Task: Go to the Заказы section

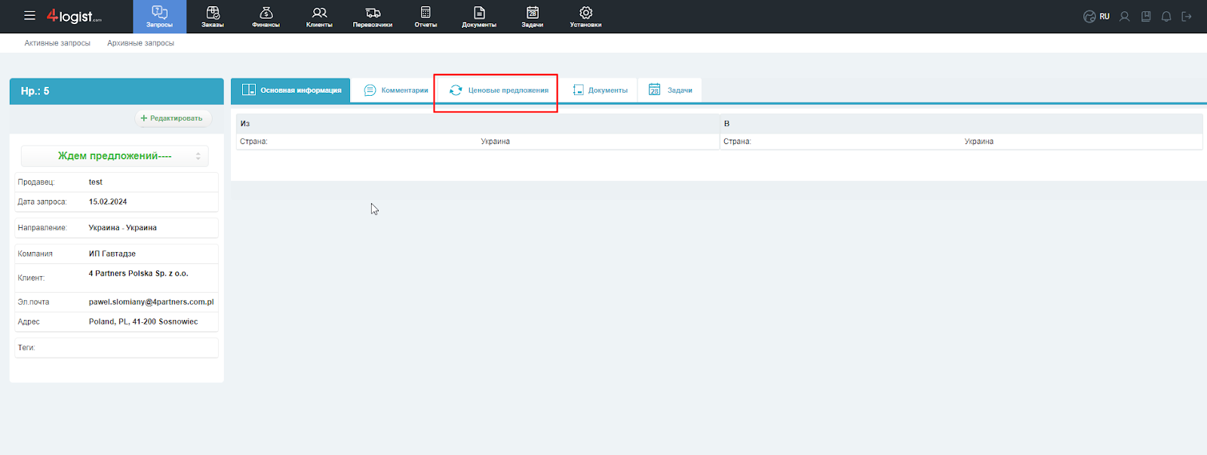Action: tap(213, 17)
